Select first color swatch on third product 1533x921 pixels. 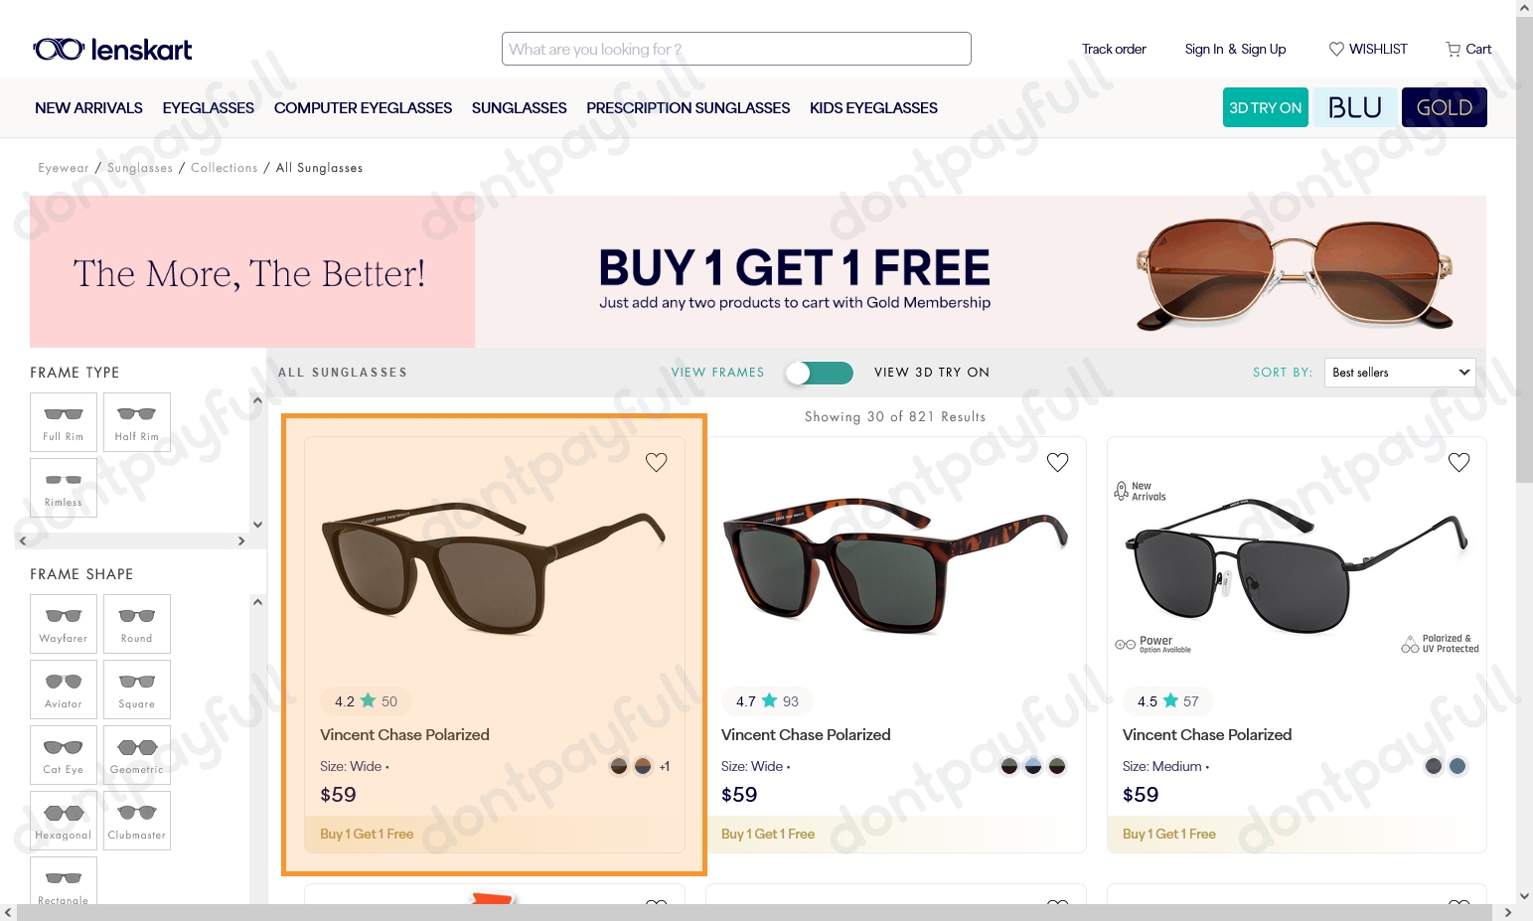(1434, 766)
